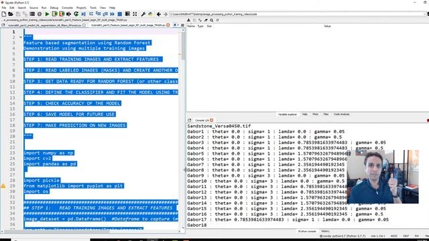
Task: Open the Projects menu
Action: [81, 7]
